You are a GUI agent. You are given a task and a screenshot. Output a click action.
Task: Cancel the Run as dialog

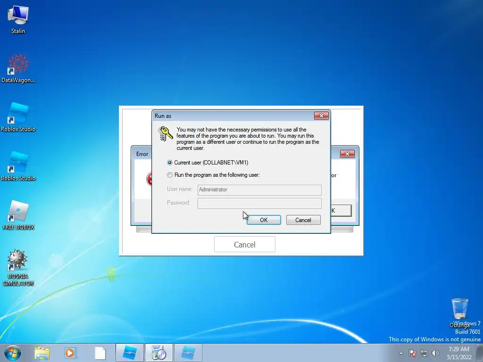(303, 220)
